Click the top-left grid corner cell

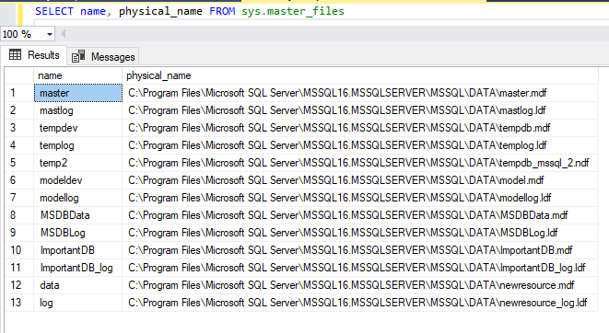19,75
